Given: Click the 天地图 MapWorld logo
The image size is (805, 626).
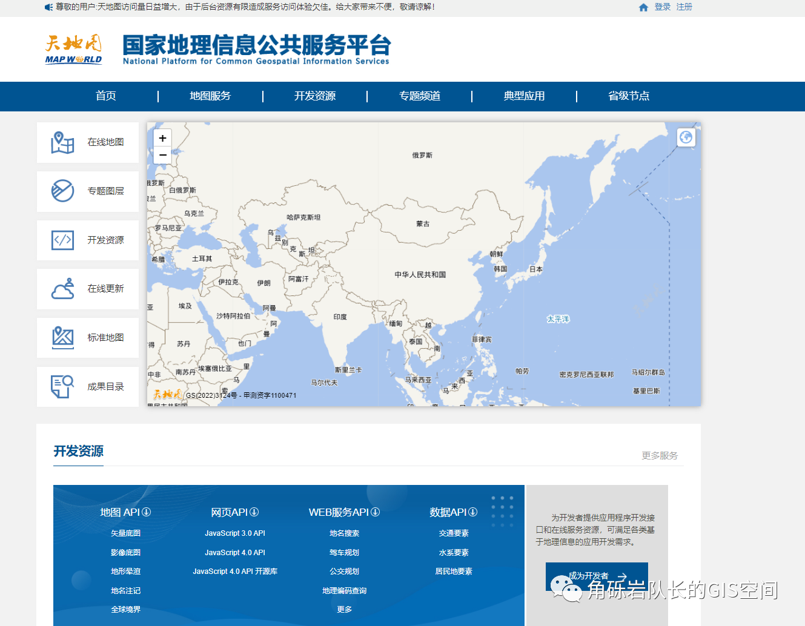Looking at the screenshot, I should [x=73, y=49].
